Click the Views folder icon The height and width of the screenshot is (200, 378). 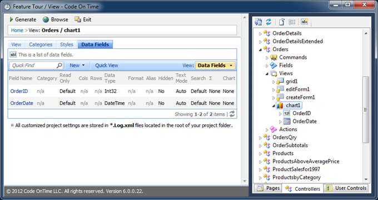pyautogui.click(x=273, y=73)
